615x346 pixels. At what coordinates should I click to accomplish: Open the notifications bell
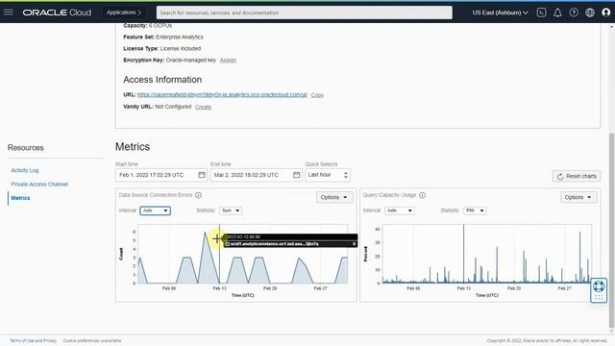point(557,12)
